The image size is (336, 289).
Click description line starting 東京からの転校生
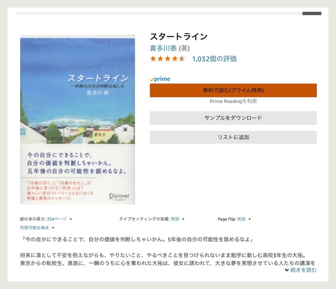[x=167, y=263]
